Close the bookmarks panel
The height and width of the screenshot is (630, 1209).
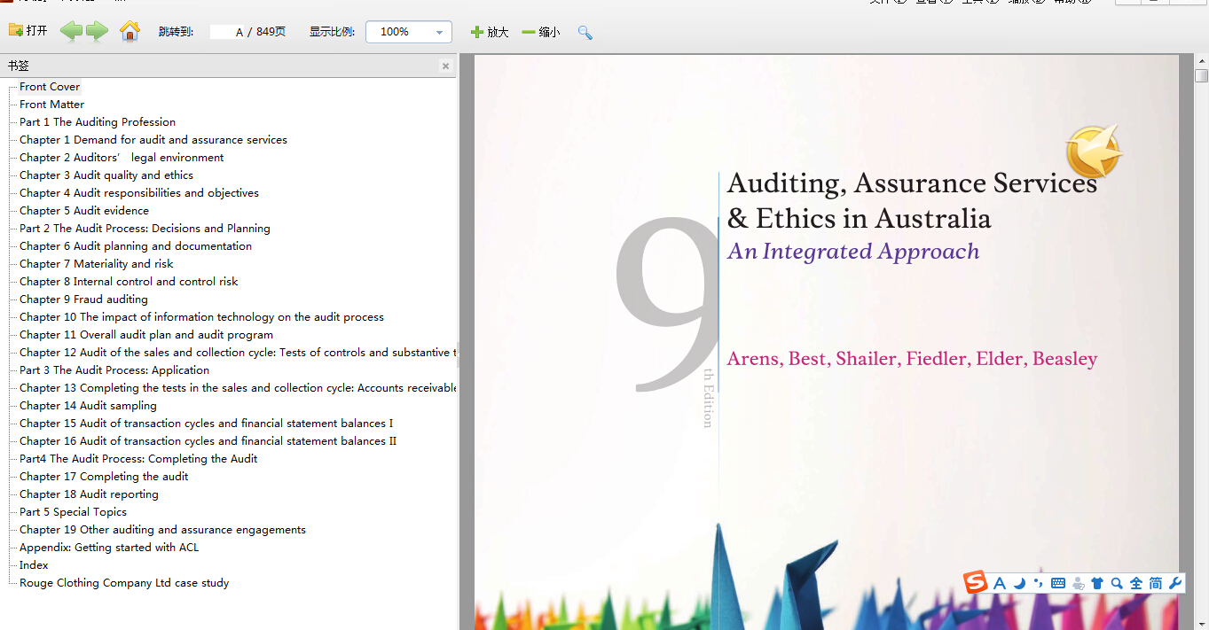445,66
